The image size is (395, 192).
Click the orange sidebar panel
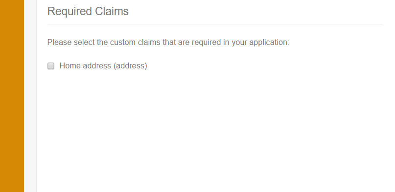(x=12, y=96)
